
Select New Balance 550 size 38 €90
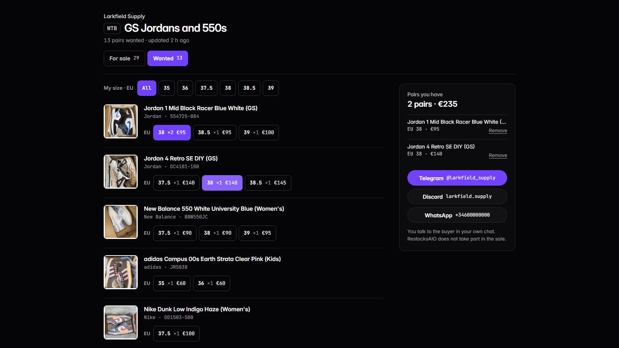coord(217,233)
